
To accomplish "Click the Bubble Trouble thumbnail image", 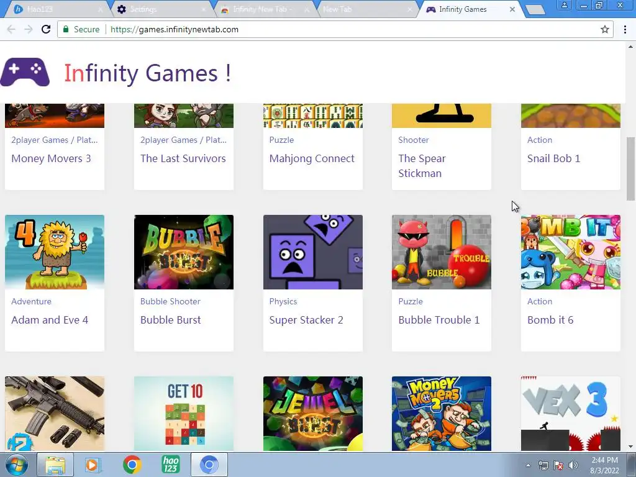I will (442, 252).
